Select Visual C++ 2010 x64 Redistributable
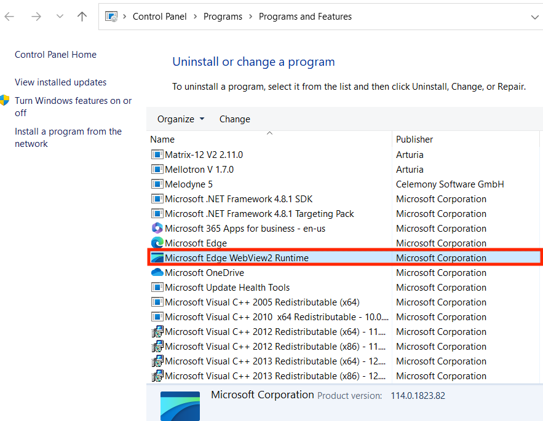This screenshot has height=421, width=543. coord(277,317)
